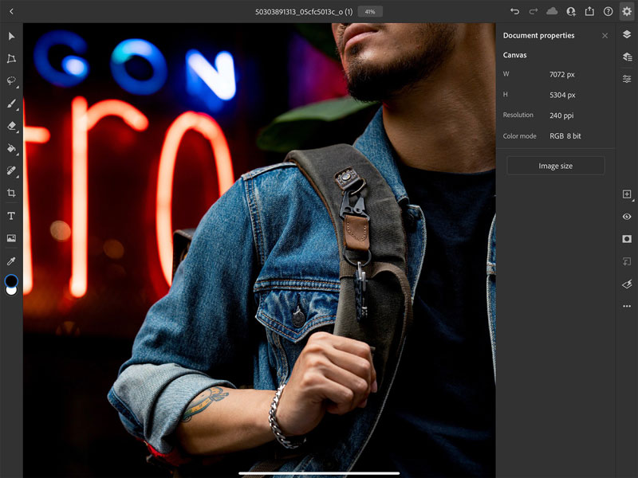Show the detailed layer view
638x478 pixels.
pos(627,57)
